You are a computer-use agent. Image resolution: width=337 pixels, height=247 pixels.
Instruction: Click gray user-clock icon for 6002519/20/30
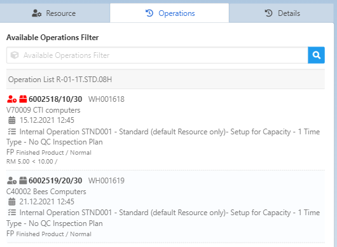tap(11, 181)
